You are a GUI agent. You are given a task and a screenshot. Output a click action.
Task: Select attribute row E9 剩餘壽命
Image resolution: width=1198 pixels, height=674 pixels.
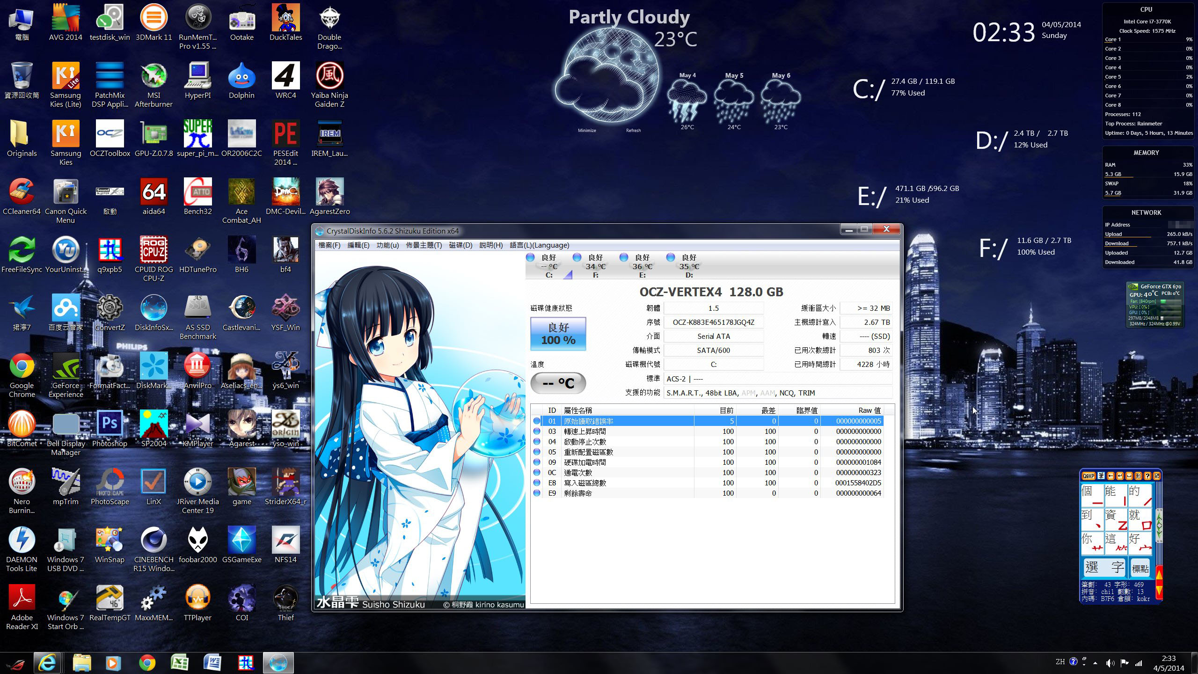coord(707,493)
